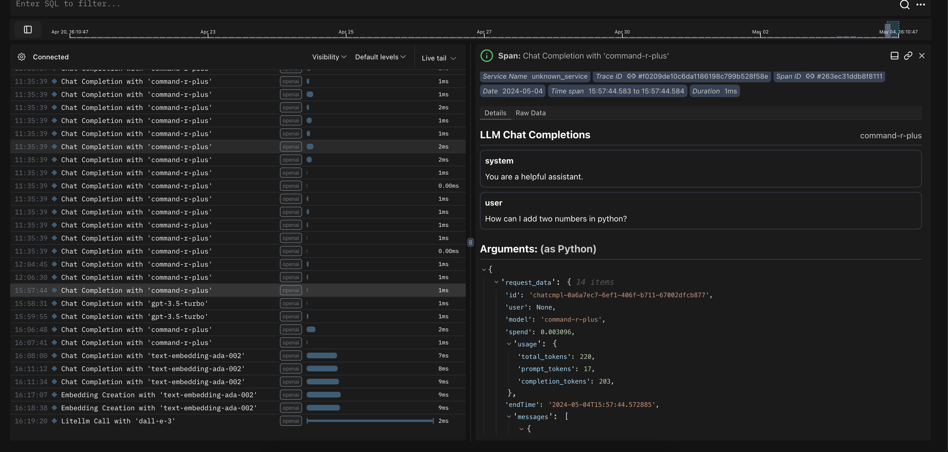This screenshot has width=948, height=452.
Task: Open the settings gear next to Connected
Action: click(x=22, y=57)
